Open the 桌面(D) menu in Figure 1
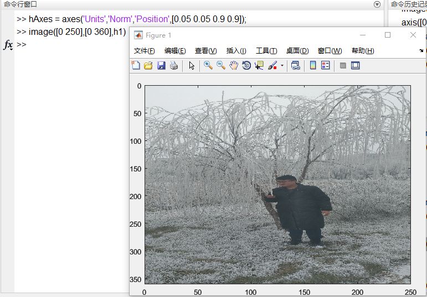427x297 pixels. 297,51
